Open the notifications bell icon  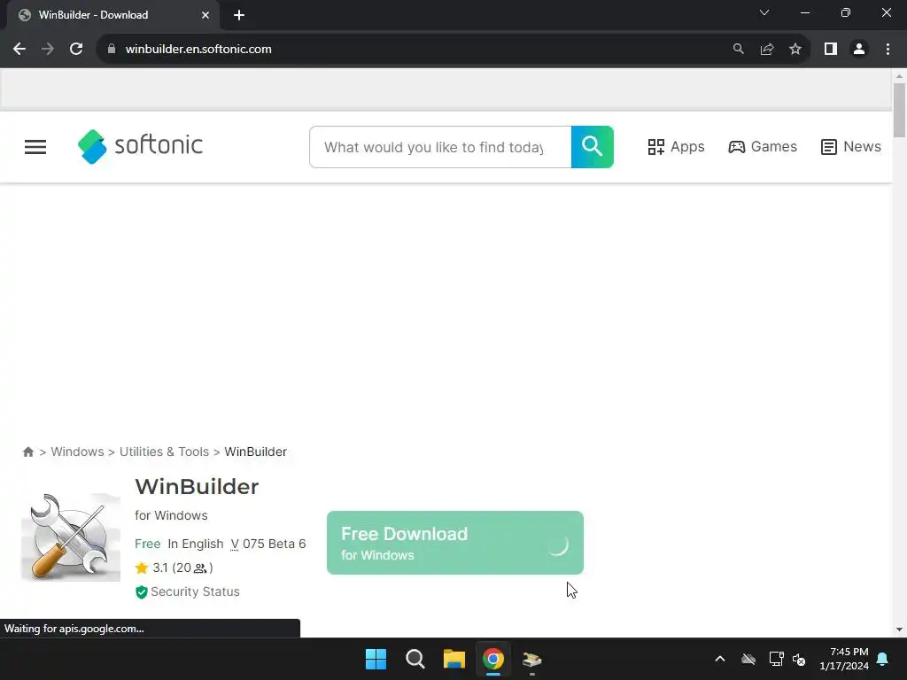tap(883, 659)
